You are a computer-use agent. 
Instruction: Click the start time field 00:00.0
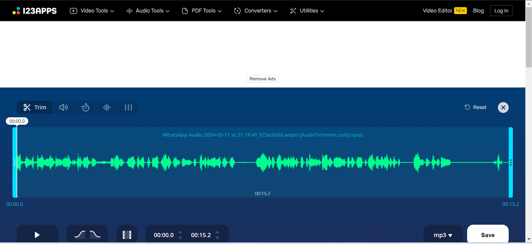point(164,235)
